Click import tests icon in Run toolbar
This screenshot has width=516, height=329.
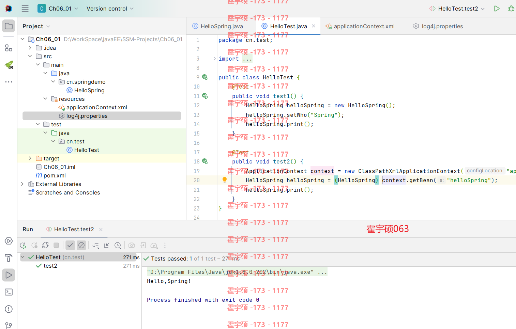pos(143,245)
